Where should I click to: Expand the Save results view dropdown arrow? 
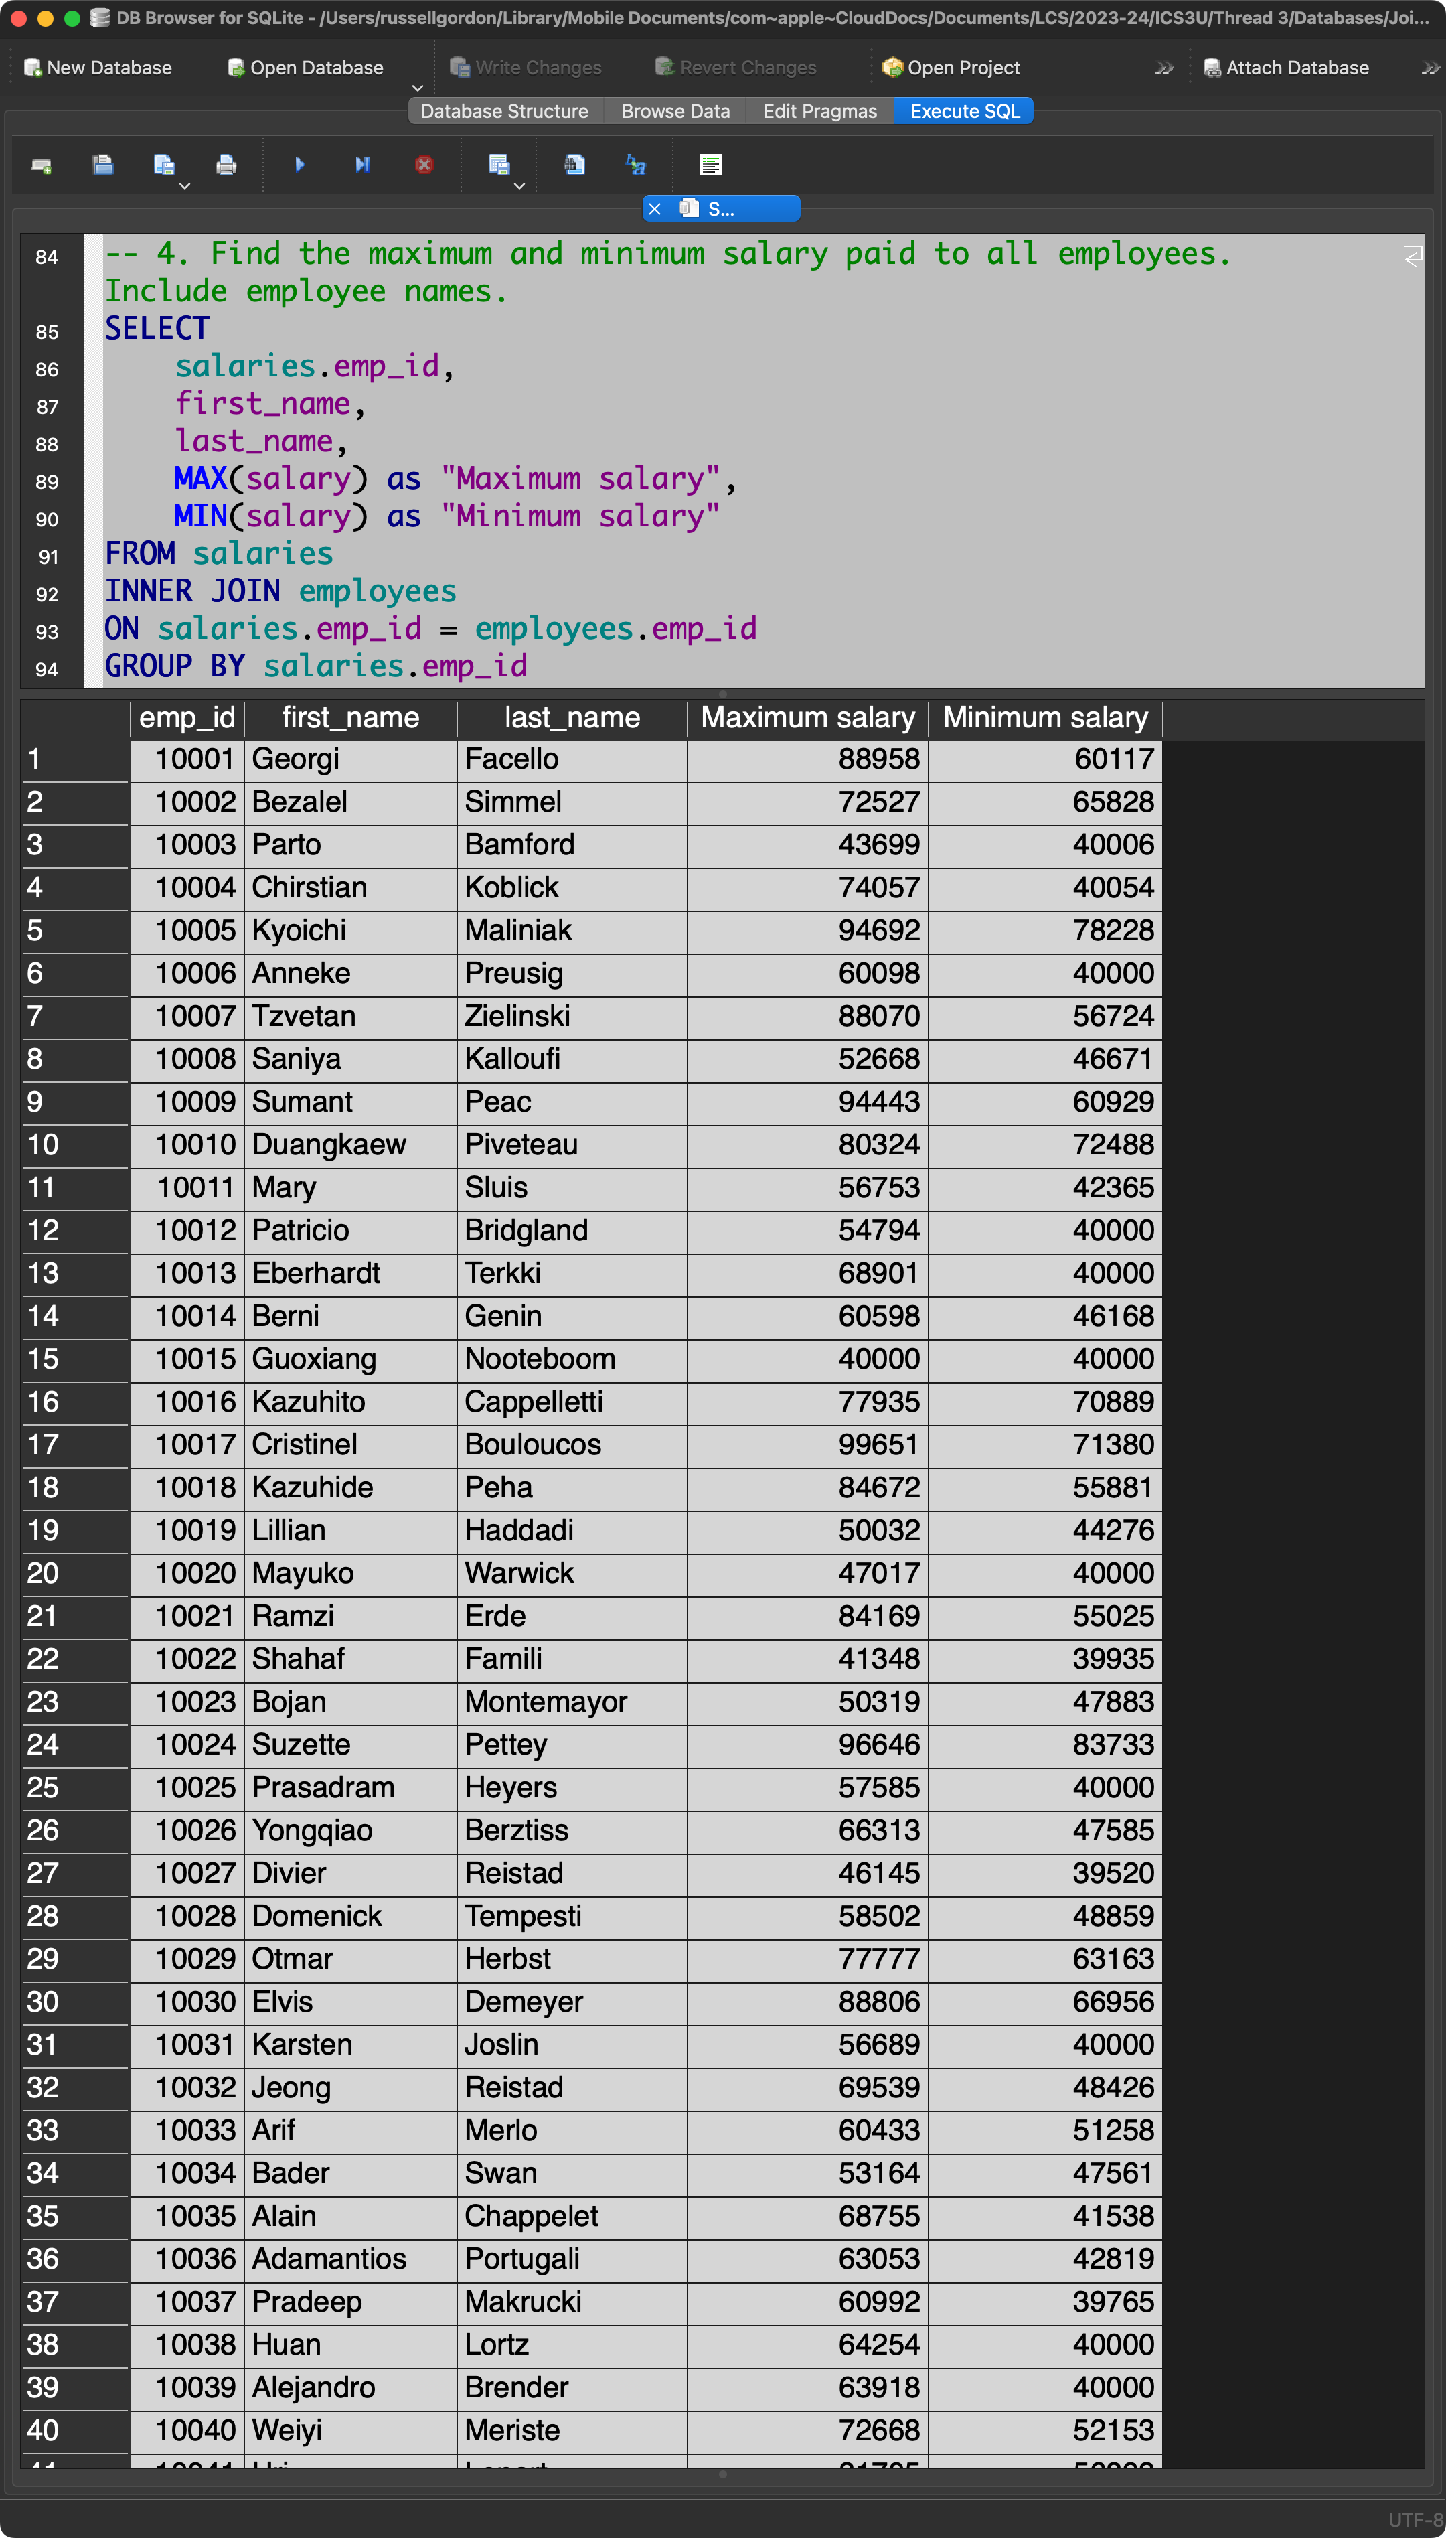(x=518, y=185)
